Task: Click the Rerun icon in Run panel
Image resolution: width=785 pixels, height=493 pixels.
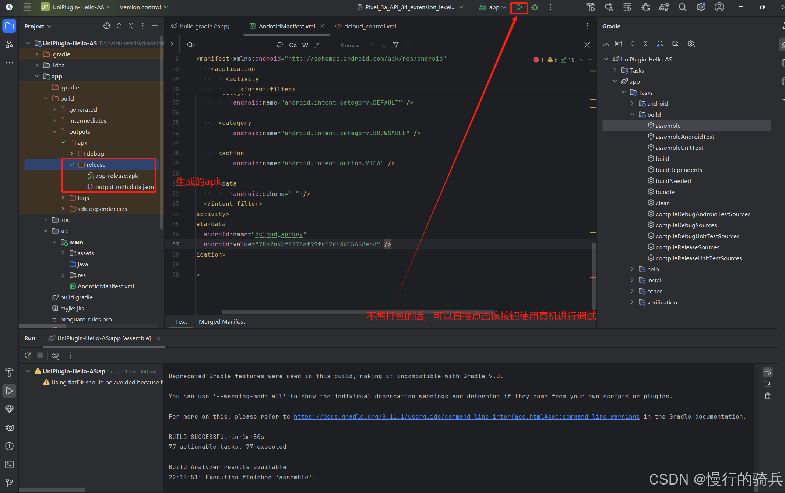Action: point(28,355)
